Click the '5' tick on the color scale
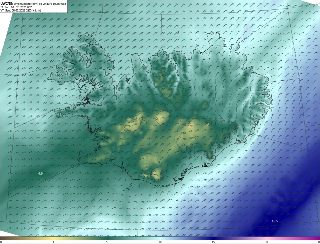The width and height of the screenshot is (320, 244). coord(107,242)
